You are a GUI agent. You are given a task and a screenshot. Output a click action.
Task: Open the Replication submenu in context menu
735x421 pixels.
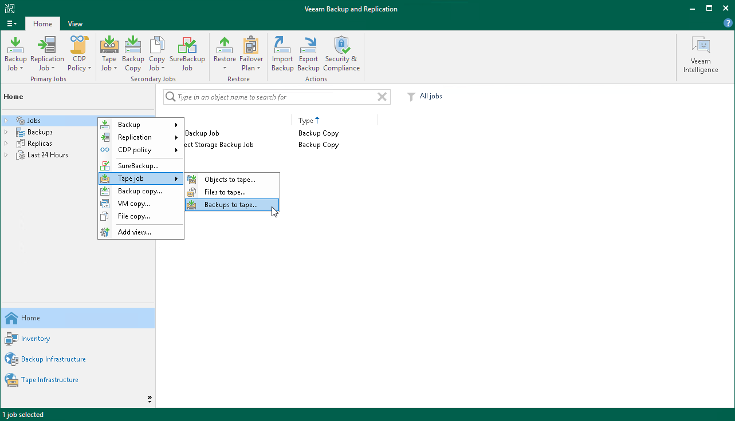(141, 137)
